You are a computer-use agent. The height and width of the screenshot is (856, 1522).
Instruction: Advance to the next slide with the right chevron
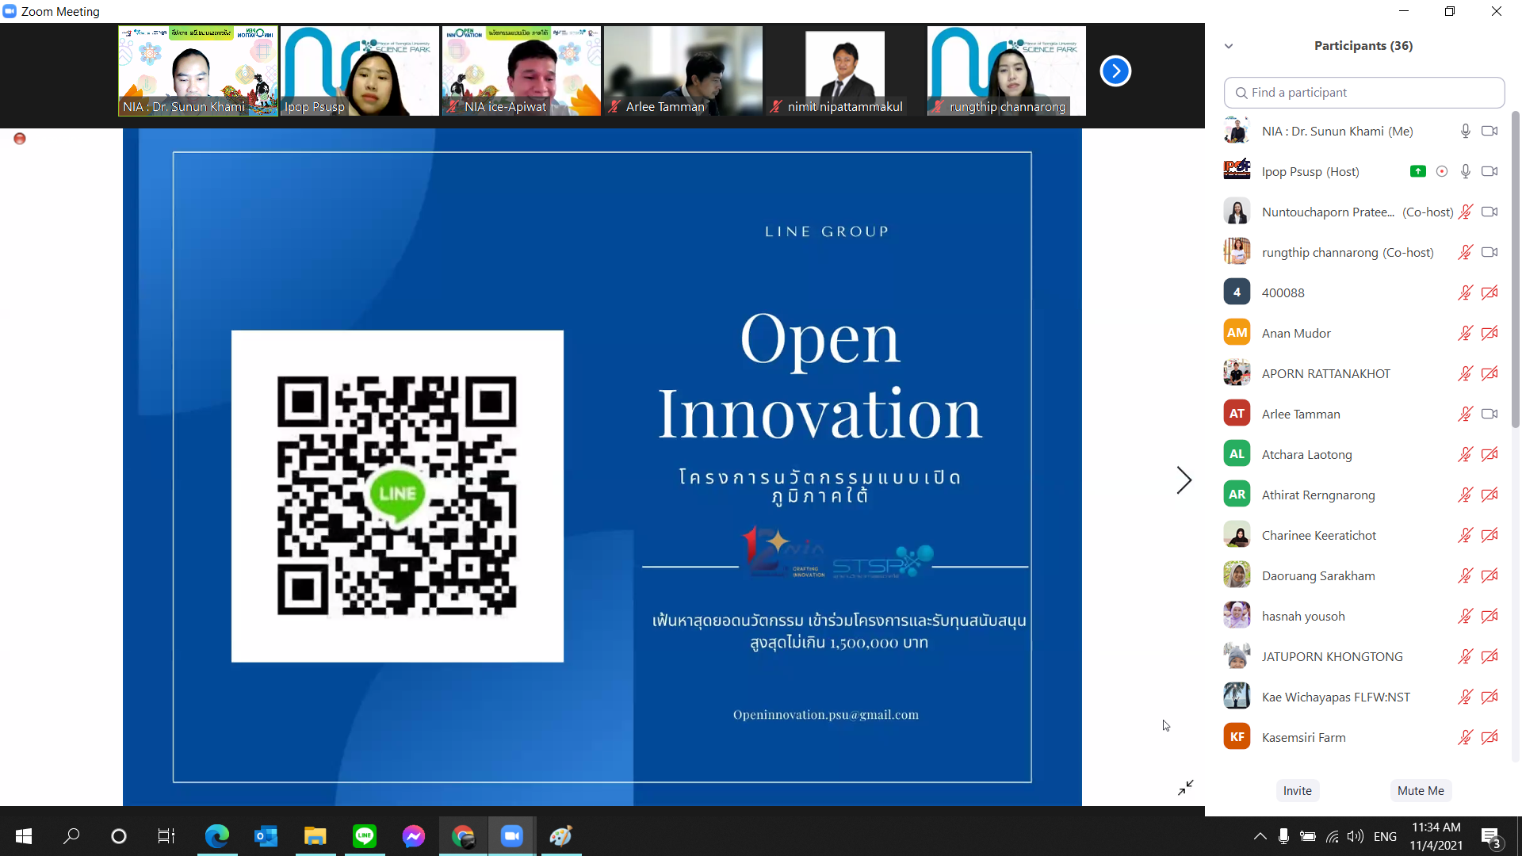(x=1184, y=480)
